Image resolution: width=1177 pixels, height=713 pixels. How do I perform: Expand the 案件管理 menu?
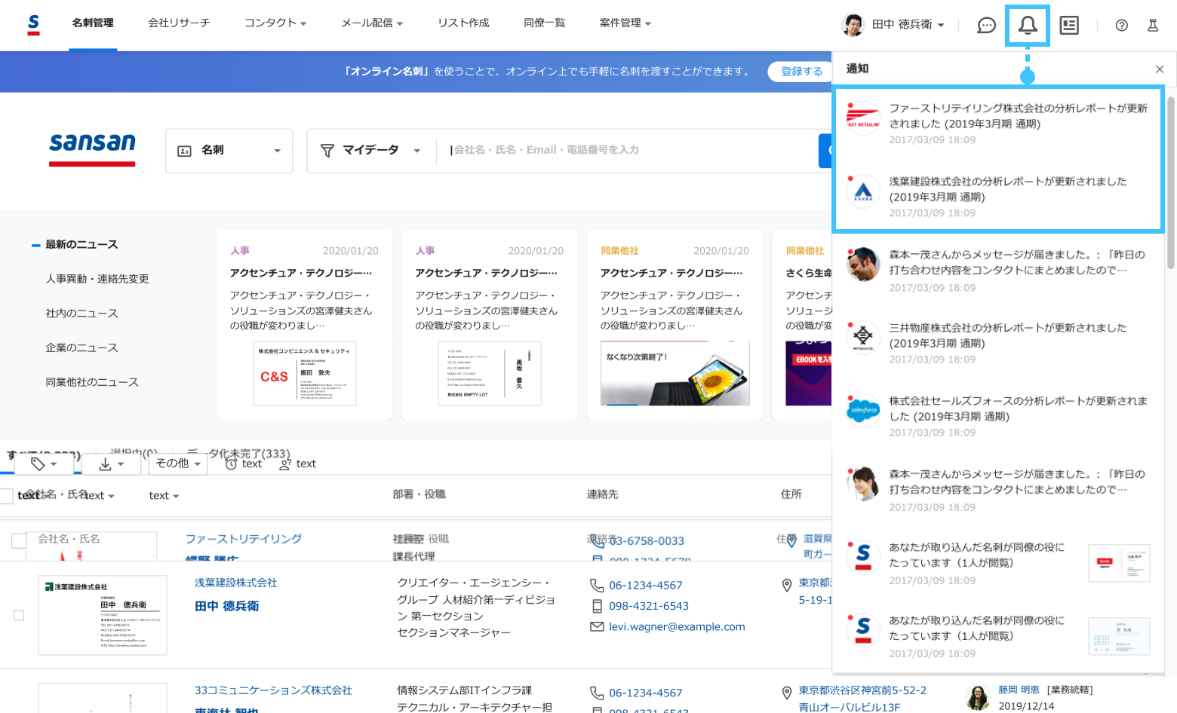tap(625, 23)
